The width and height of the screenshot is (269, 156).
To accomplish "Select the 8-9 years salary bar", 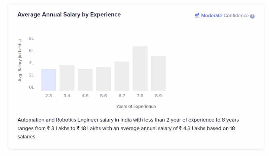I will click(158, 73).
